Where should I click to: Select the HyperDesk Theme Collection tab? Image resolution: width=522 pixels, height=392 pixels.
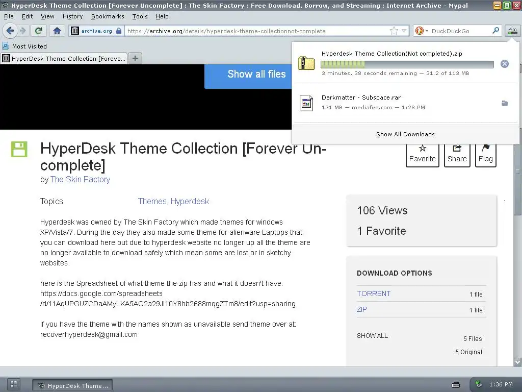64,58
